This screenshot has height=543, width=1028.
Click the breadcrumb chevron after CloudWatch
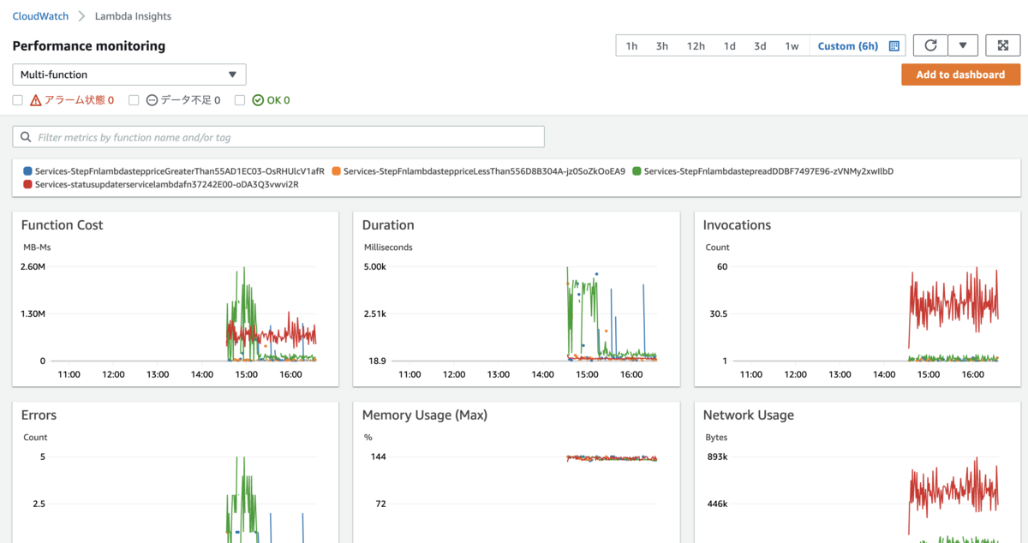[x=81, y=16]
